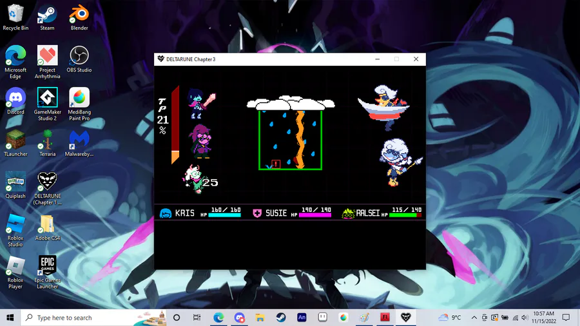Screen dimensions: 580x326
Task: Open Discord from the taskbar
Action: click(x=239, y=318)
